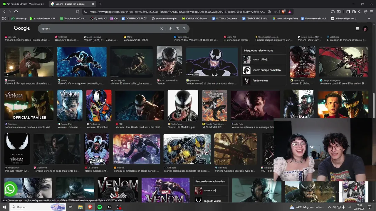Click the browser address bar URL
Image resolution: width=376 pixels, height=211 pixels.
coord(177,12)
